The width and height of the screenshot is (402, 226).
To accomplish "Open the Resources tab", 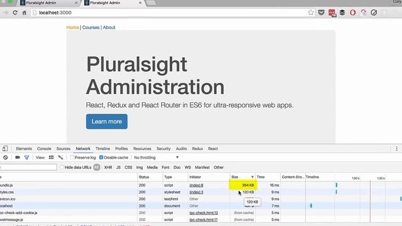I will pyautogui.click(x=143, y=149).
